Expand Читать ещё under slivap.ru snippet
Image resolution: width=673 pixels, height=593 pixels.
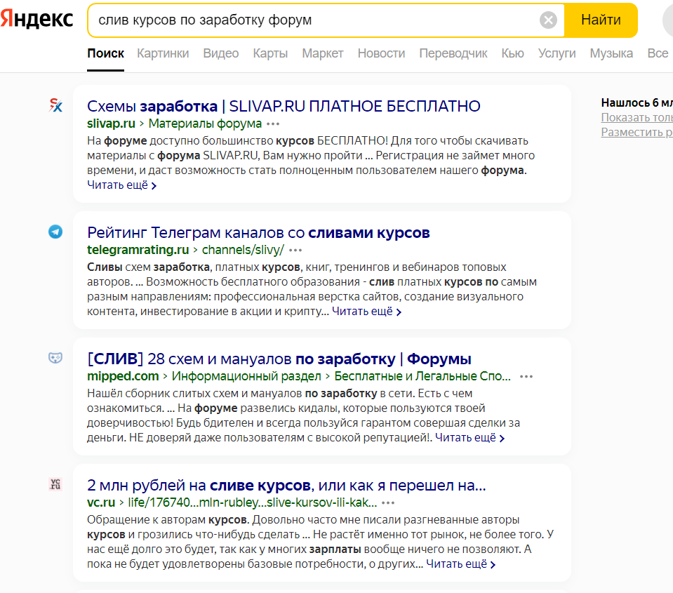(x=122, y=185)
